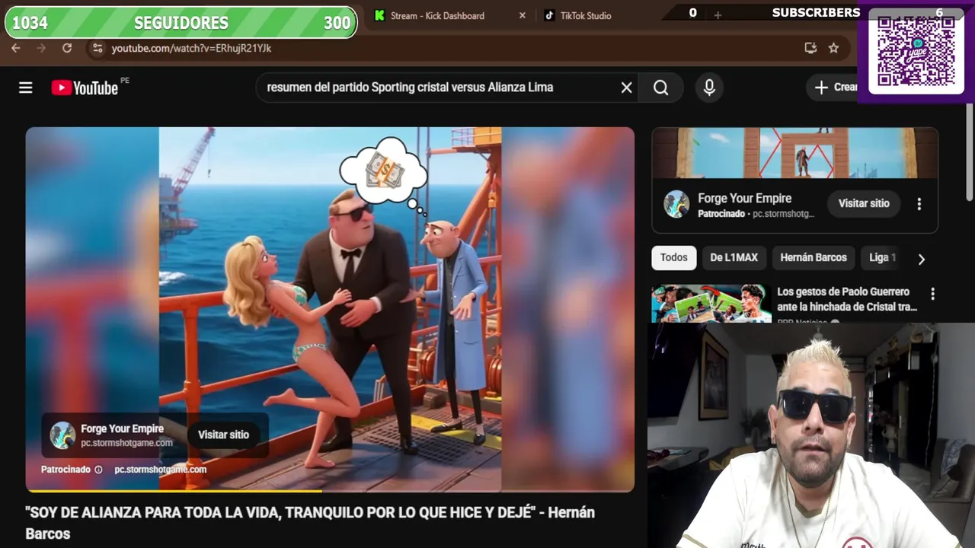The height and width of the screenshot is (548, 975).
Task: Run search with the magnifier button
Action: pyautogui.click(x=660, y=88)
